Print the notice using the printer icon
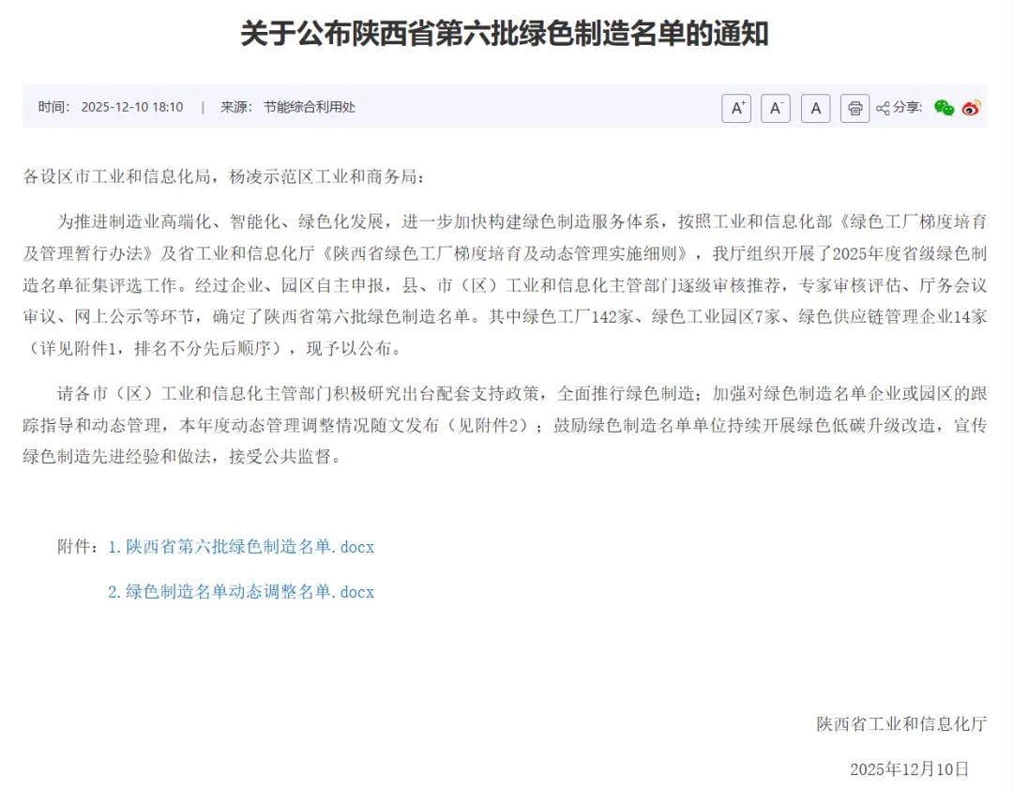 pyautogui.click(x=854, y=108)
